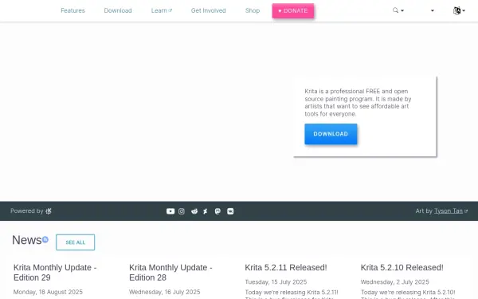Go to the Download navigation link
Image resolution: width=478 pixels, height=299 pixels.
click(x=118, y=10)
